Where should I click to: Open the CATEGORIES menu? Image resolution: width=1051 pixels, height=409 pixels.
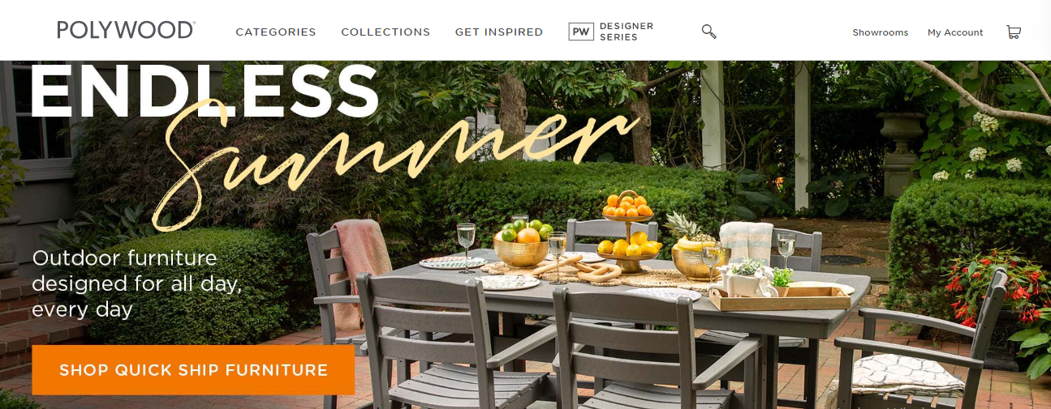pos(276,32)
